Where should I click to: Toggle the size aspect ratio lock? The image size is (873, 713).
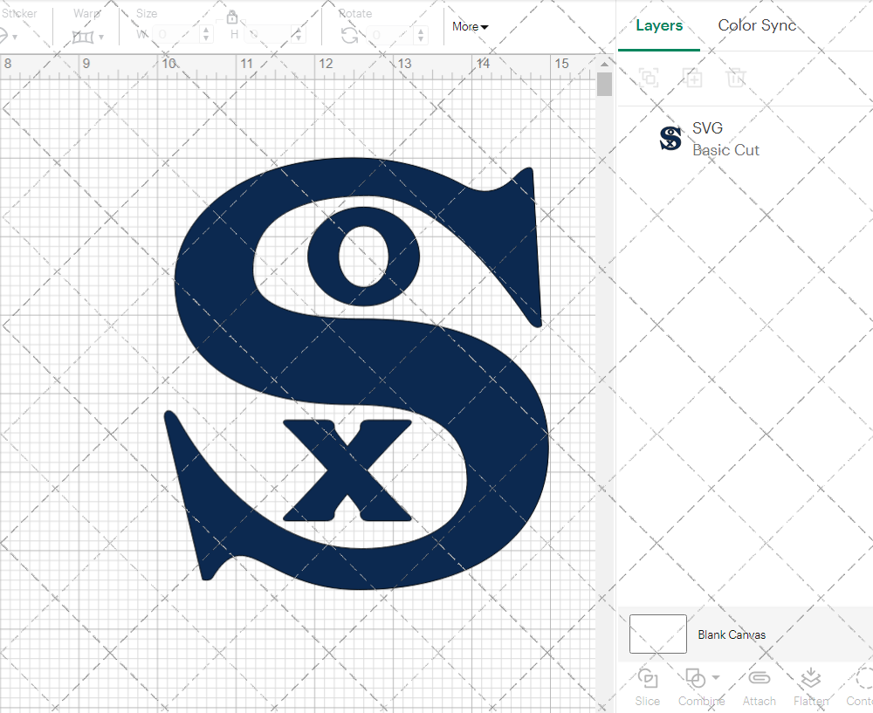click(x=232, y=17)
